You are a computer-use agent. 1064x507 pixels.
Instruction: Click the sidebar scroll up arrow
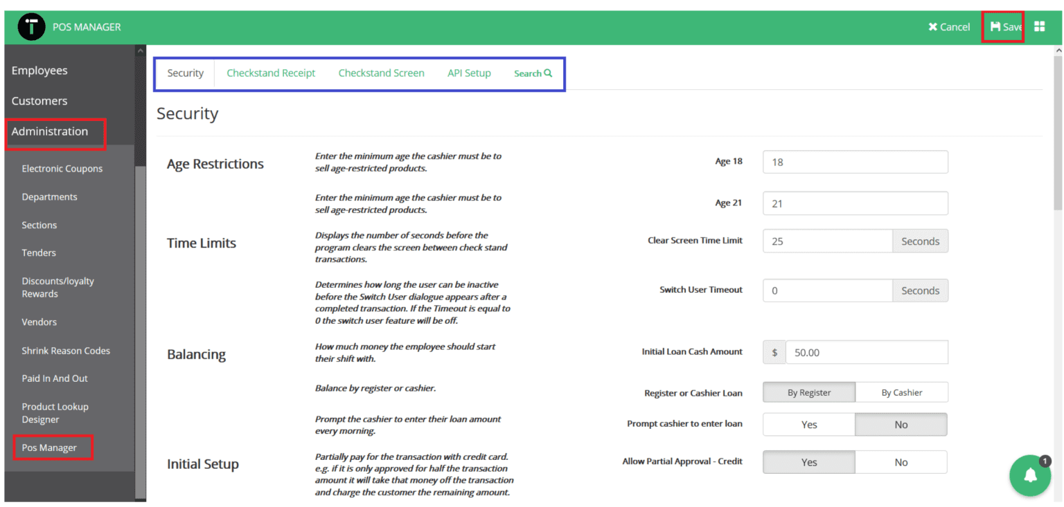coord(141,51)
